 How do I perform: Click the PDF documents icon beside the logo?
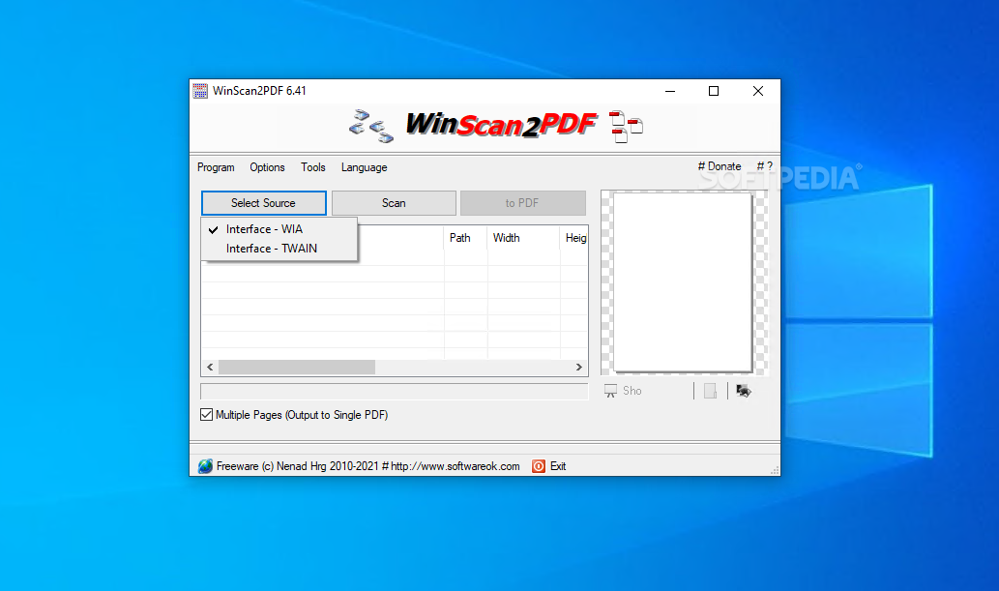click(626, 127)
